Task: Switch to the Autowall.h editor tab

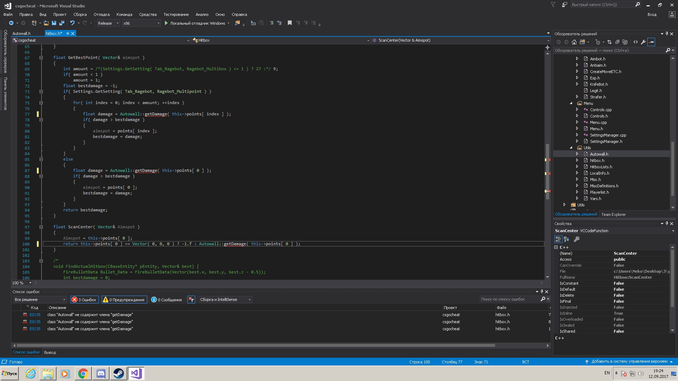Action: tap(22, 34)
